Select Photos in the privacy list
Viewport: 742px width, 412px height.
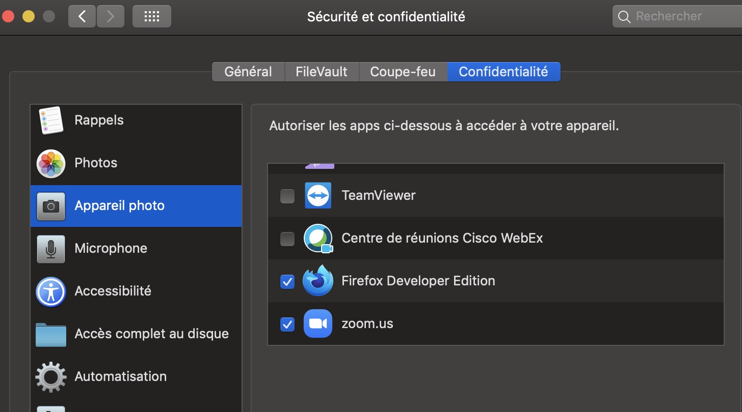tap(136, 163)
